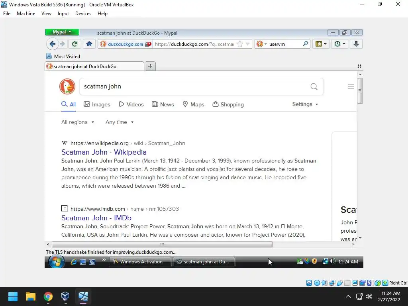Image resolution: width=408 pixels, height=306 pixels.
Task: Open the Mypal application menu dropdown
Action: click(62, 32)
